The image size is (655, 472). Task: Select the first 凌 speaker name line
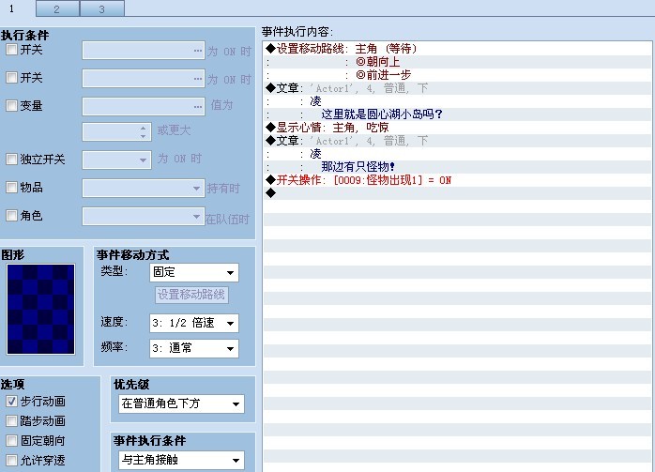coord(457,101)
